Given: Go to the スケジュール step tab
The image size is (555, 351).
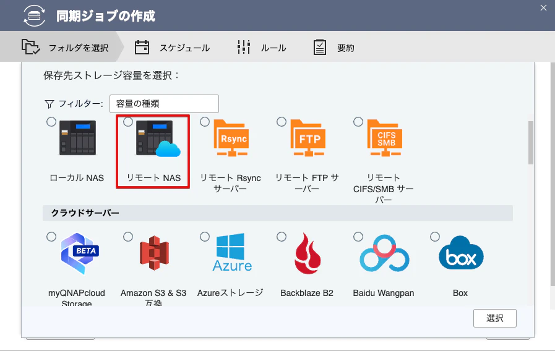Looking at the screenshot, I should point(173,47).
